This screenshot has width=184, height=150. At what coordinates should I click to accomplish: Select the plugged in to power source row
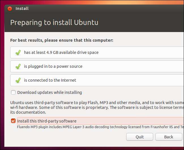point(96,66)
